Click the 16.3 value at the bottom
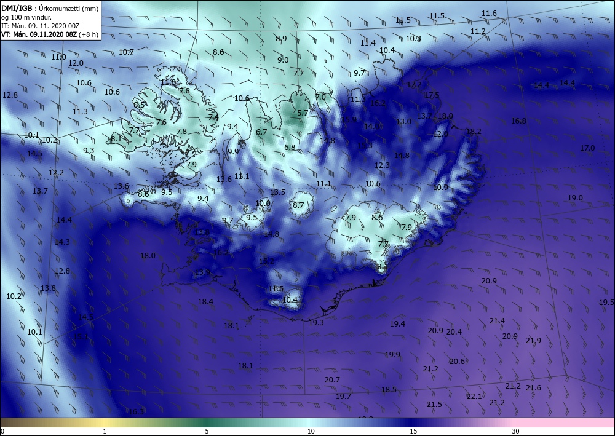 click(136, 411)
